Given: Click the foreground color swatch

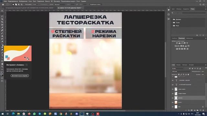Looking at the screenshot, I should pyautogui.click(x=1, y=74).
